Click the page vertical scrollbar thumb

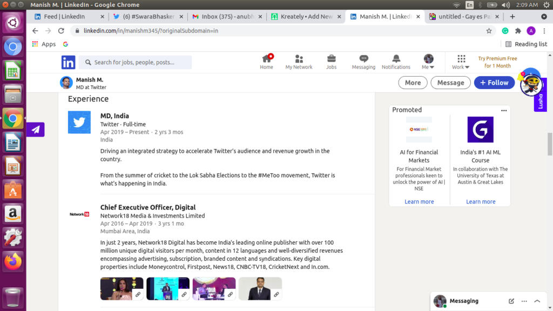(550, 144)
